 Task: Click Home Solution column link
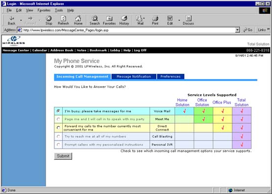coord(182,102)
